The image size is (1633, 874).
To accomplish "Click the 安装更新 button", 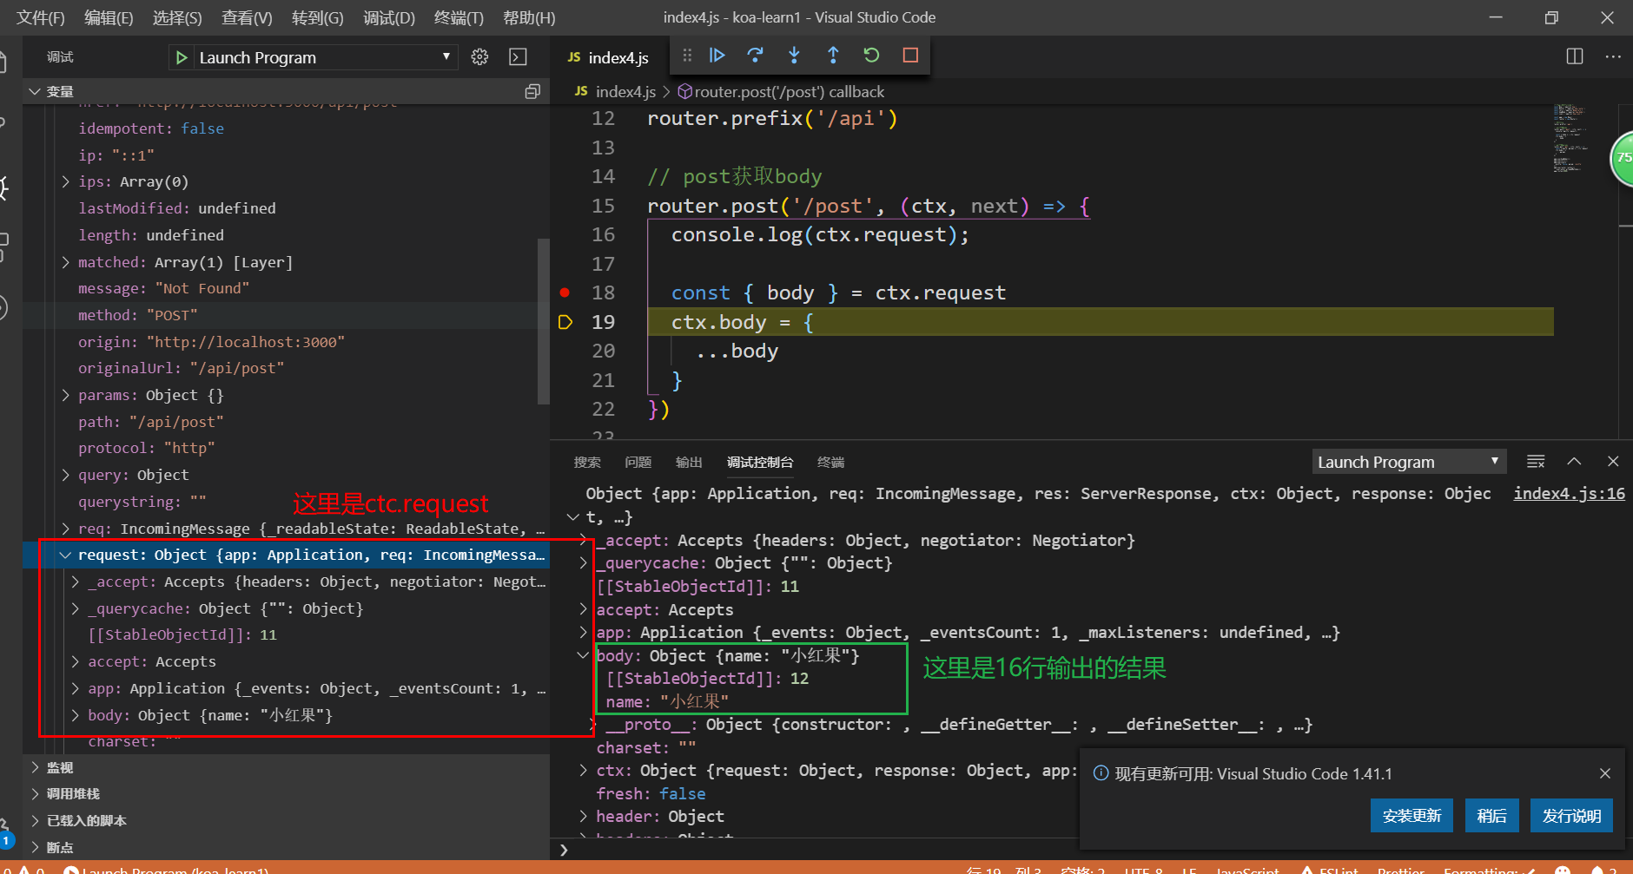I will pos(1412,816).
